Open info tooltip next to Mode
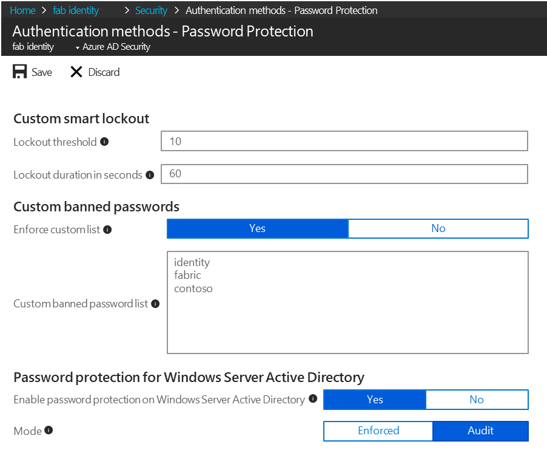 [x=49, y=430]
